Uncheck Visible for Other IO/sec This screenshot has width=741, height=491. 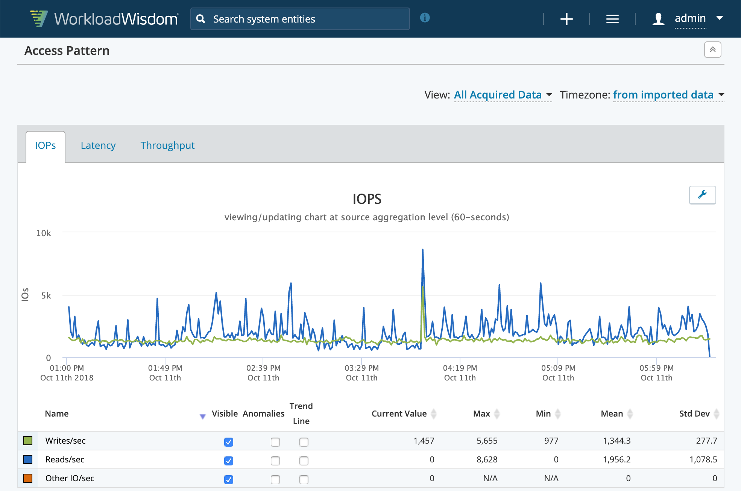(229, 479)
